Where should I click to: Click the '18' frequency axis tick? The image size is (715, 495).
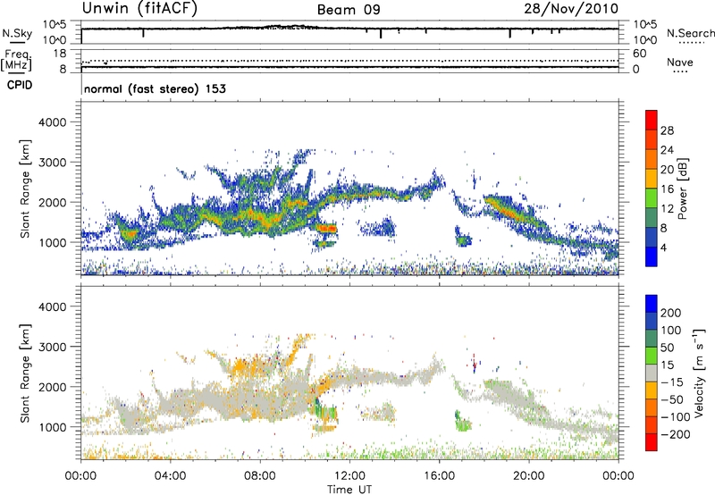pos(60,54)
